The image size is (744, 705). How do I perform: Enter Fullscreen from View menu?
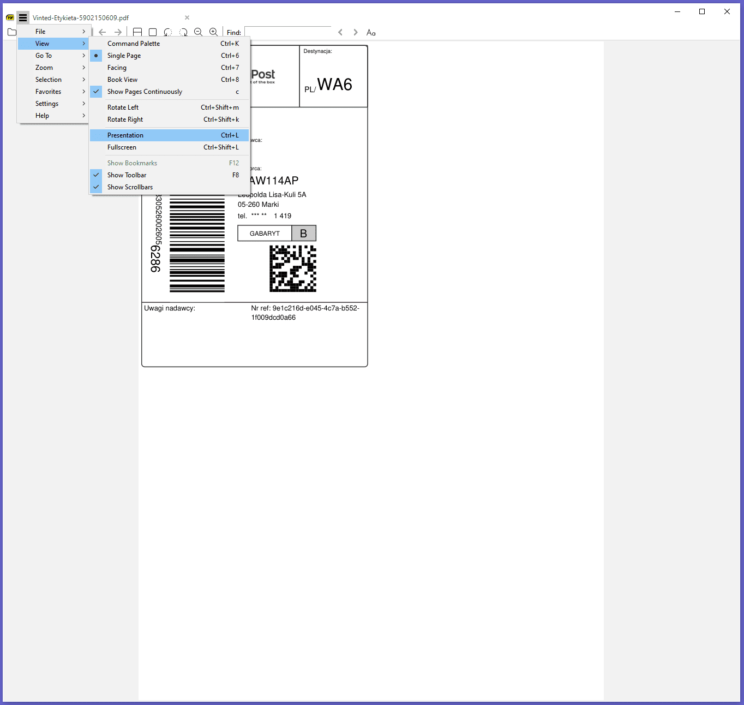click(x=169, y=147)
